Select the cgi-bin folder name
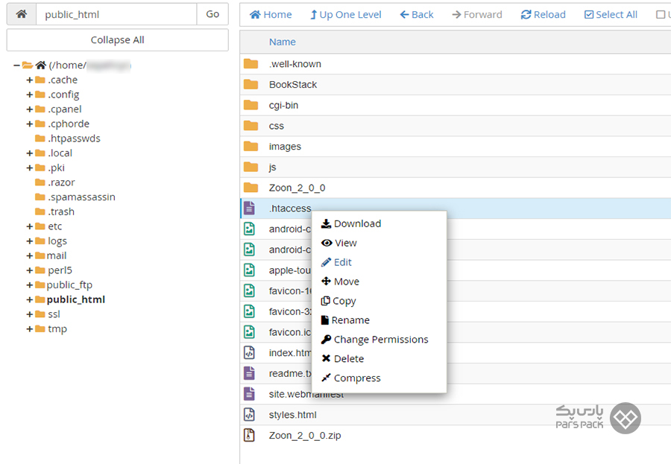671x464 pixels. click(x=283, y=105)
